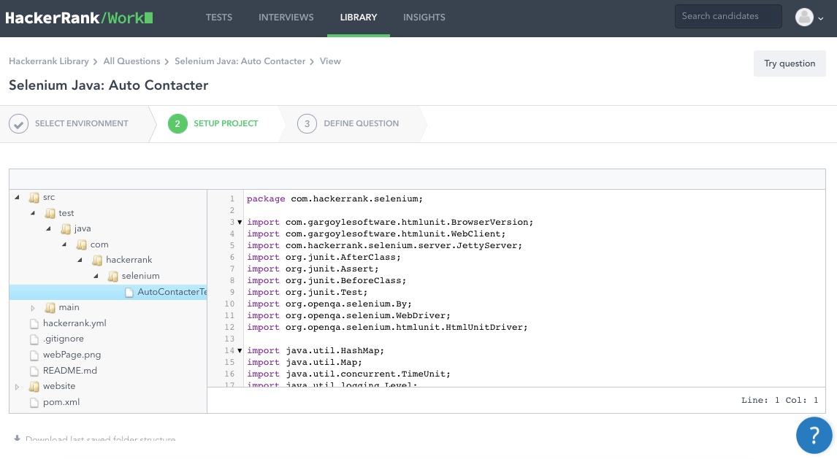Click the JettyServer import line
The height and width of the screenshot is (459, 837).
(x=384, y=246)
